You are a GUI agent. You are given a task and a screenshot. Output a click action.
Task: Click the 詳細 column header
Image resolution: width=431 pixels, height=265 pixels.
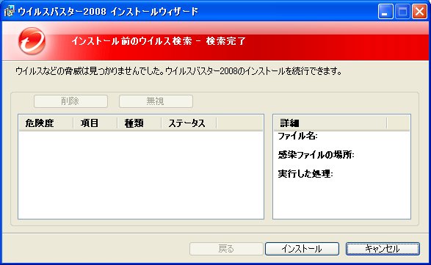(330, 123)
